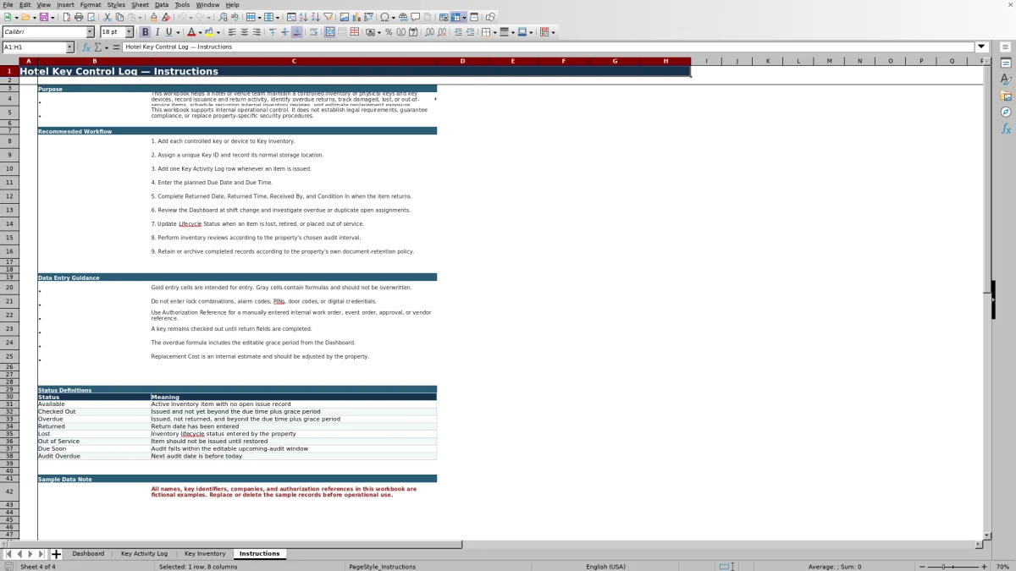
Task: Click the Sort Ascending icon
Action: pos(303,17)
